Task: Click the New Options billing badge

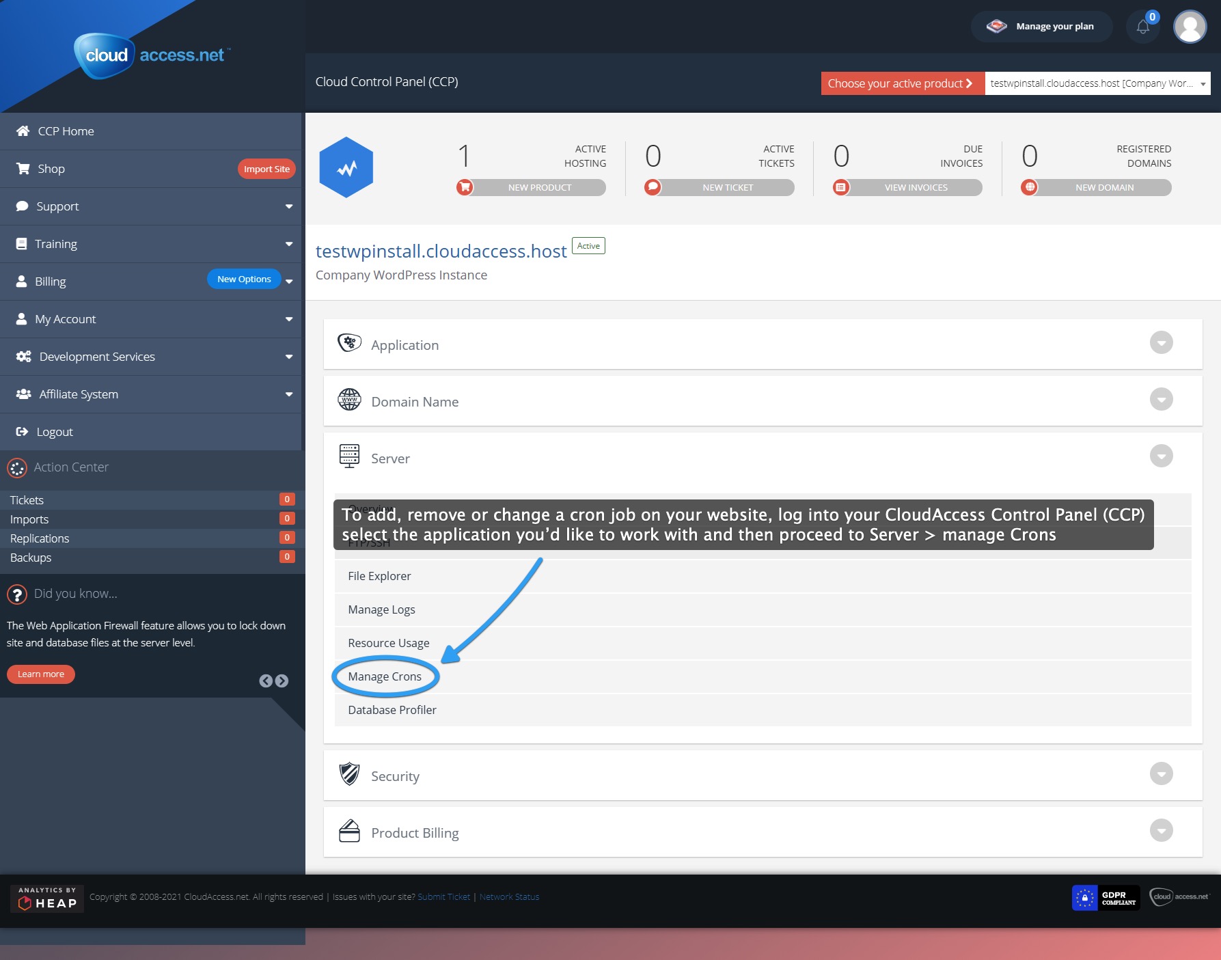Action: [x=244, y=279]
